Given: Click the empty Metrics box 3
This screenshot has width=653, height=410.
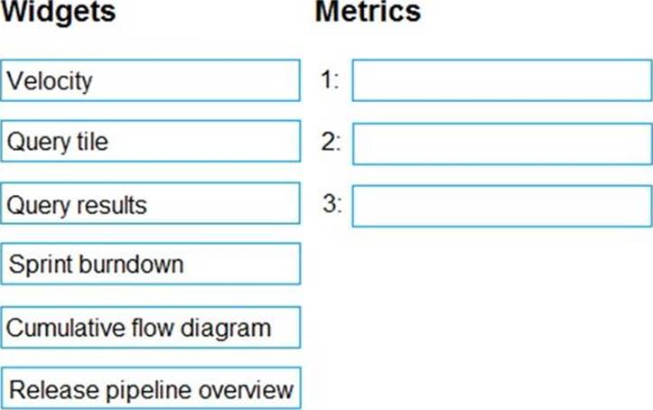Looking at the screenshot, I should click(501, 206).
